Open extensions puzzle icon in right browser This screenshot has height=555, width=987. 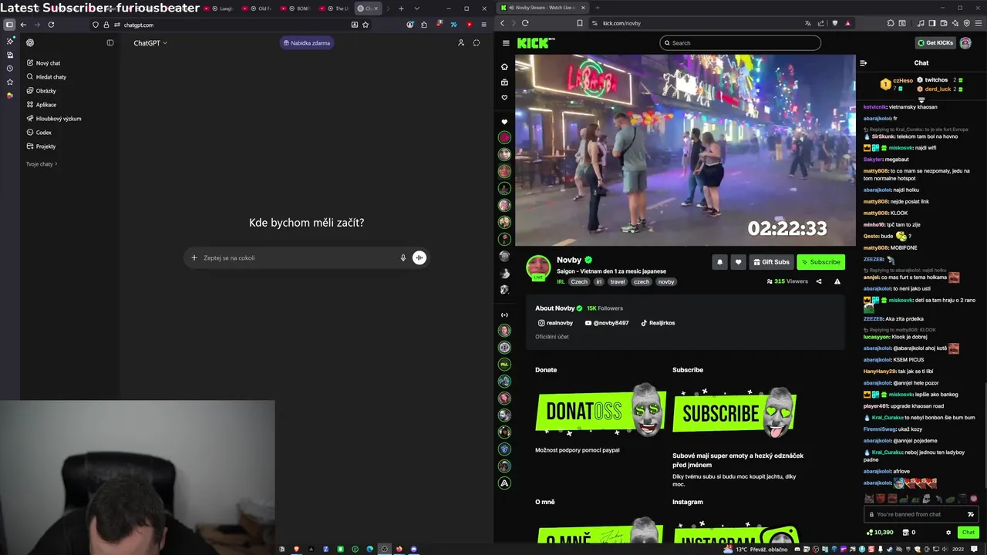coord(891,23)
